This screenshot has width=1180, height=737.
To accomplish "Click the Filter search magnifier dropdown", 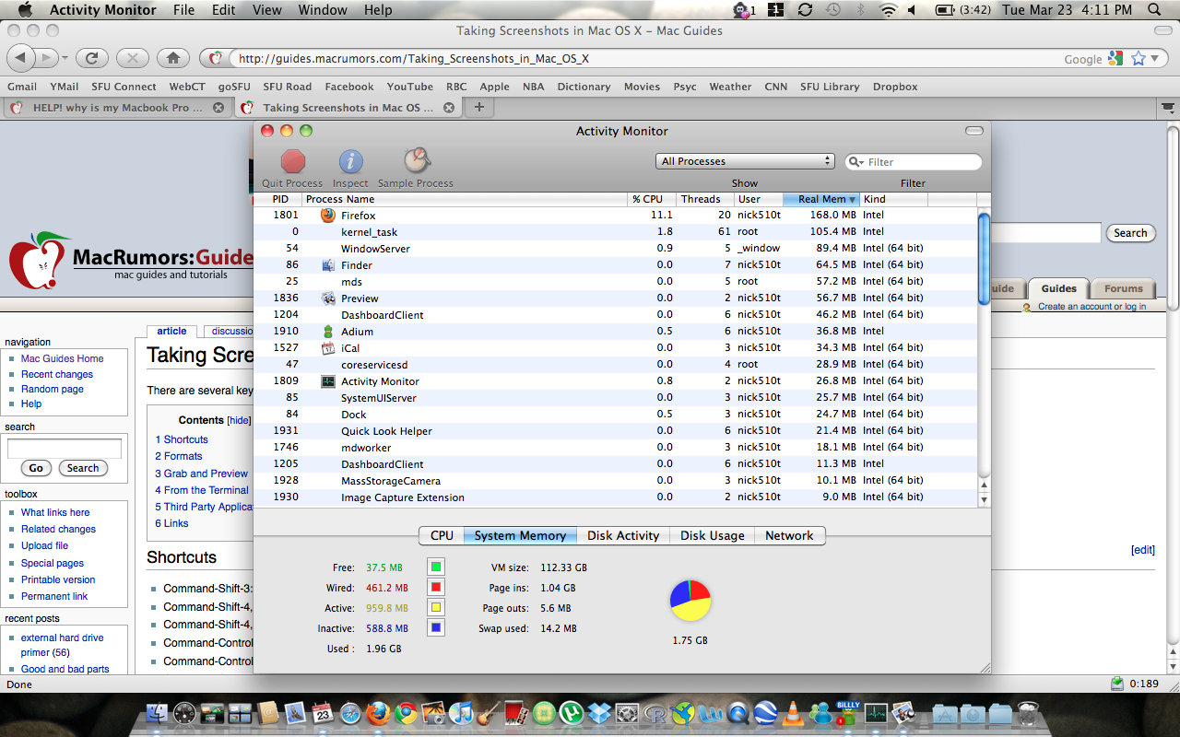I will (x=856, y=162).
